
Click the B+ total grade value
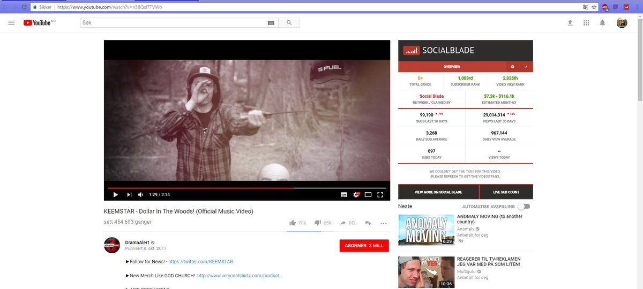[421, 78]
